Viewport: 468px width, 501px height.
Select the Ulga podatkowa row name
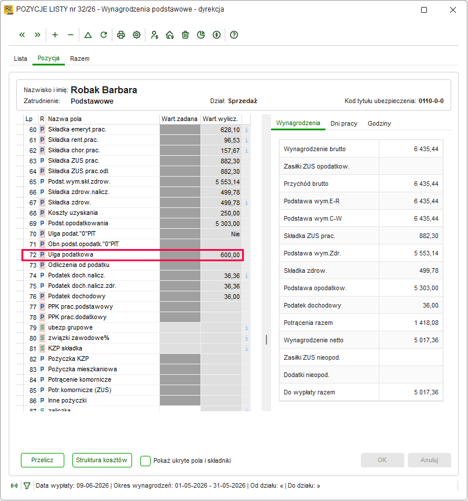click(71, 255)
